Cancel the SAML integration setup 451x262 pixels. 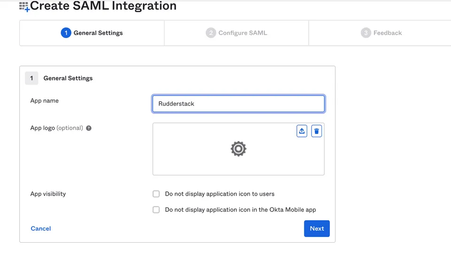coord(41,229)
